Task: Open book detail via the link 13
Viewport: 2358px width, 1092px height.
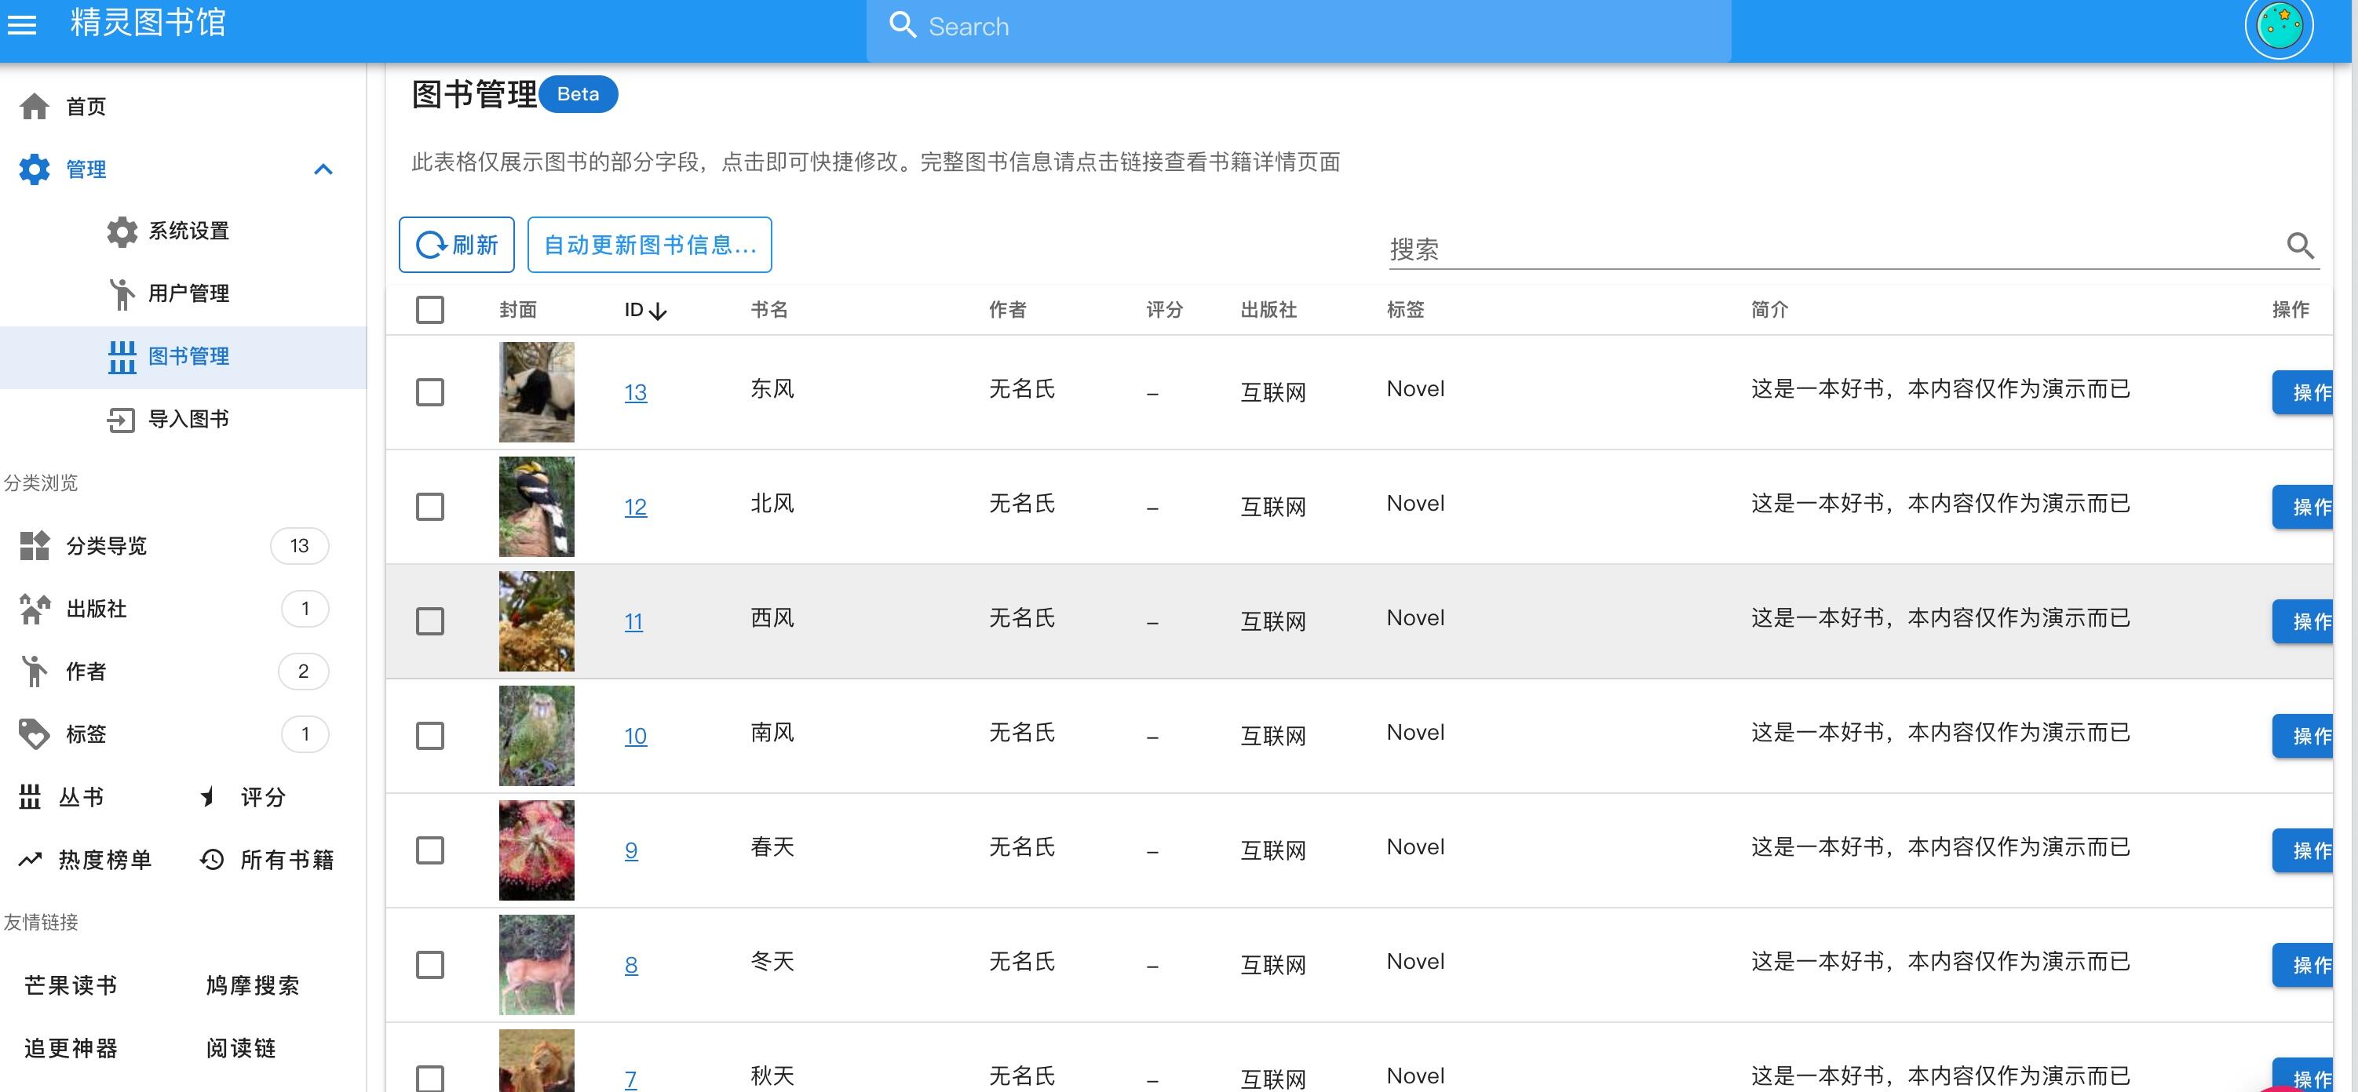Action: point(634,391)
